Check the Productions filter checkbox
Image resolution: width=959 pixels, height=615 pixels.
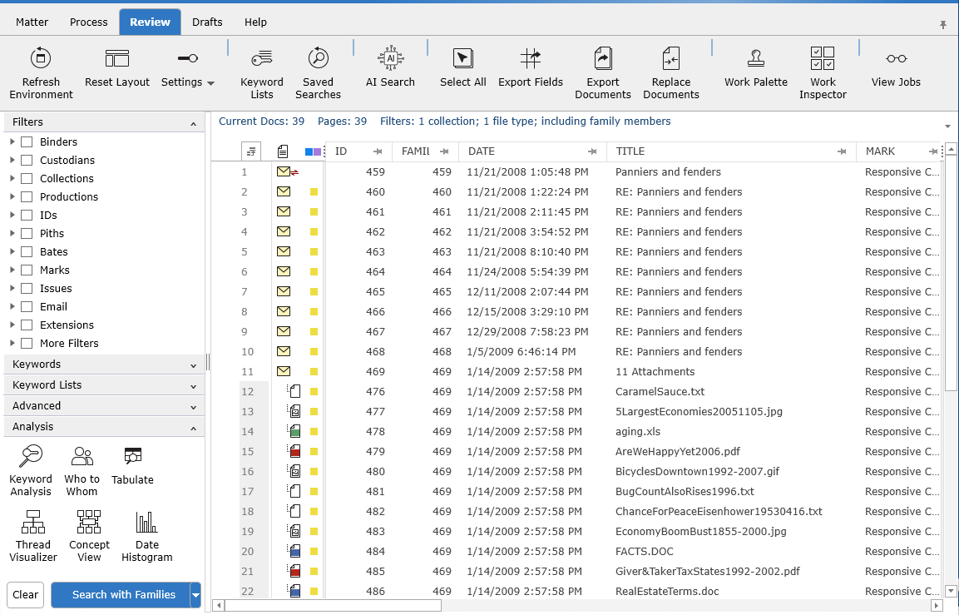point(27,197)
